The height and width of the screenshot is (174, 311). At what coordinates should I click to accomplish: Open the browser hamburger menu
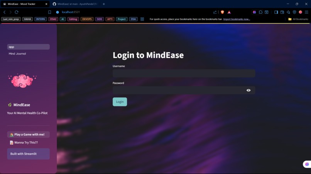coord(306,12)
